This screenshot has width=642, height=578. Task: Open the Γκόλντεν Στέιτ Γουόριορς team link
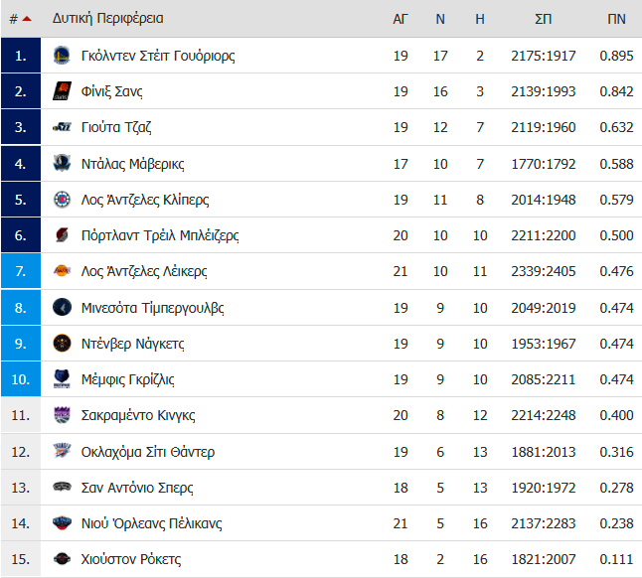(x=158, y=56)
